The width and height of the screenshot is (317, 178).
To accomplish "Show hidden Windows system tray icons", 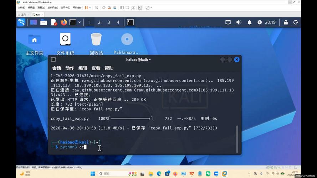I will click(249, 174).
